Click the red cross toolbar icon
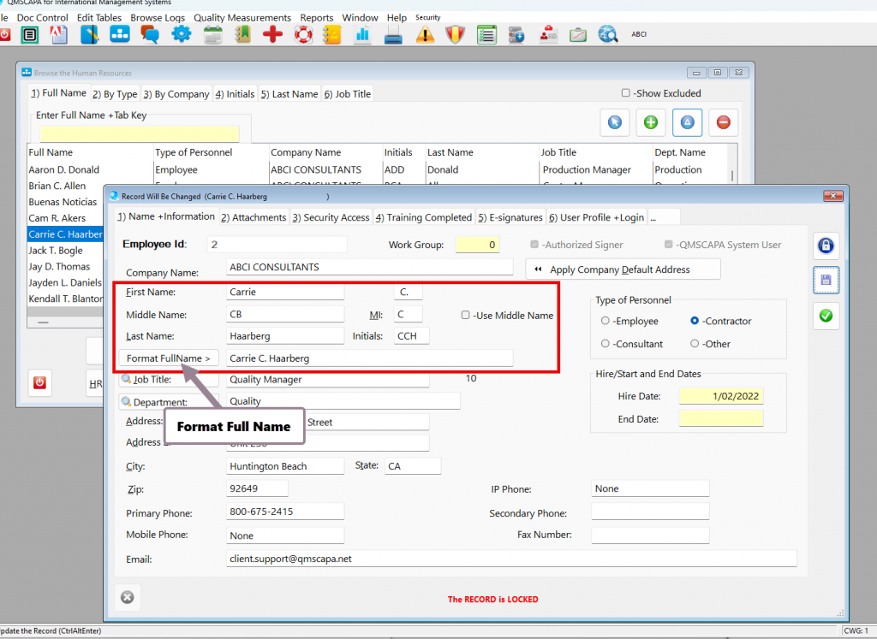Screen dimensions: 877x639 272,35
